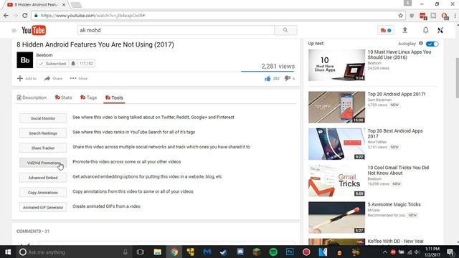Open Windows Start menu

(8, 252)
